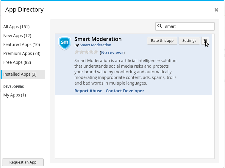Click the Smart Moderation app title

[98, 39]
